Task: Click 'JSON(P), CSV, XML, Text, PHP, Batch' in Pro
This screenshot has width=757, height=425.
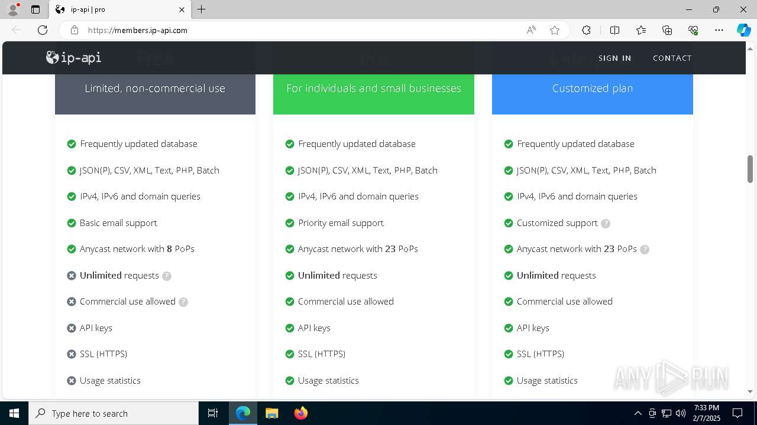Action: (x=367, y=170)
